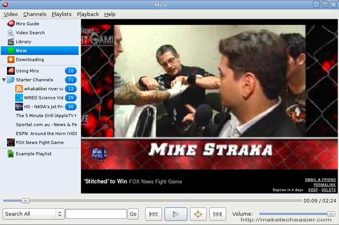Select ESPN: Around the Horn channel

click(46, 134)
